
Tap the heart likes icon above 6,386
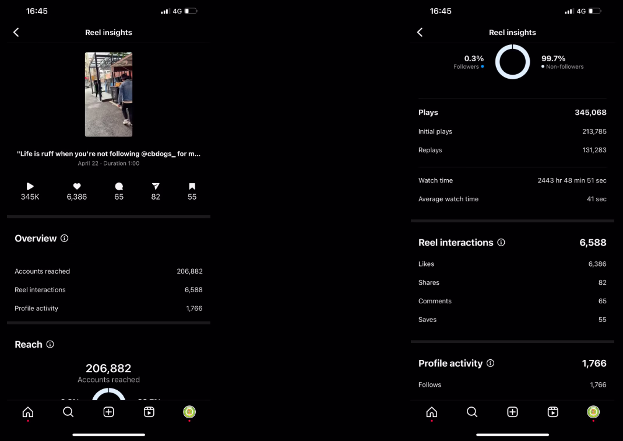point(77,186)
